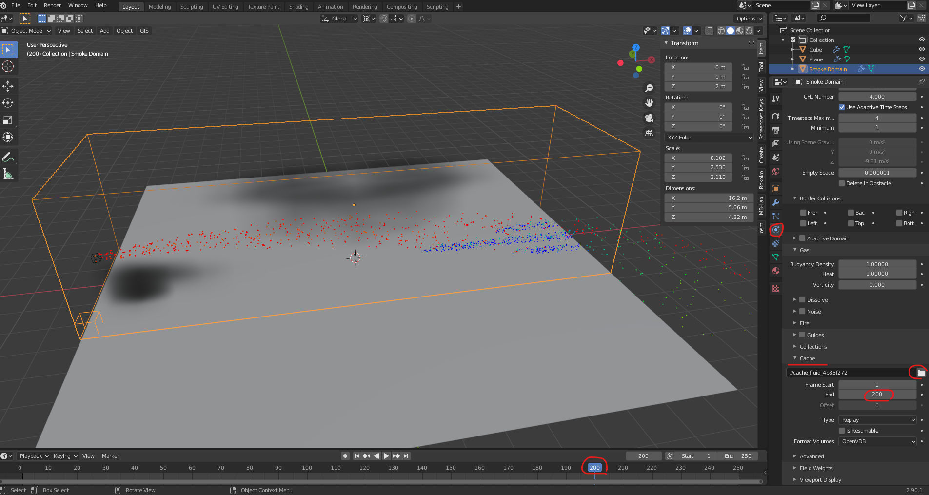
Task: Toggle camera view icon
Action: (649, 118)
